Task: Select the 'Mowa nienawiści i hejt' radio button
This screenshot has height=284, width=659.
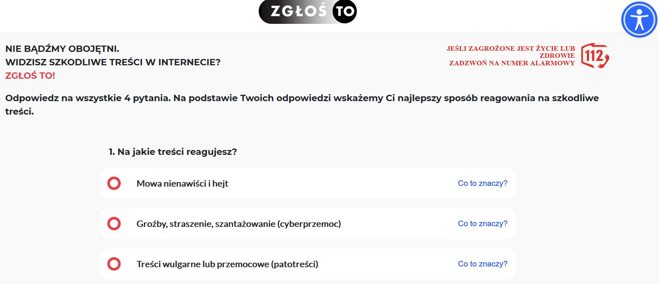Action: tap(114, 183)
